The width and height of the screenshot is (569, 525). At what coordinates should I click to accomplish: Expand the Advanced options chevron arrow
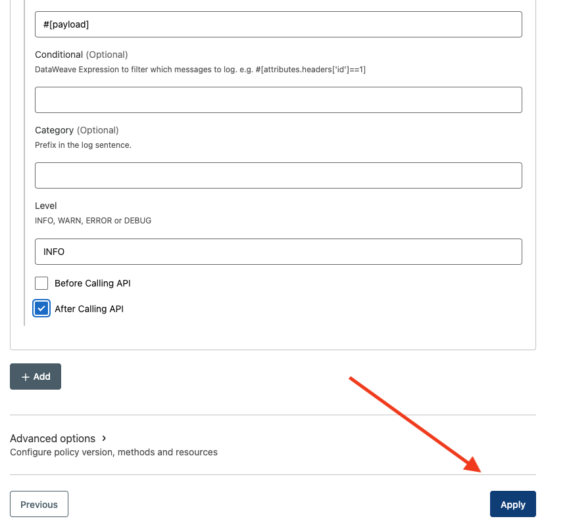pyautogui.click(x=105, y=438)
